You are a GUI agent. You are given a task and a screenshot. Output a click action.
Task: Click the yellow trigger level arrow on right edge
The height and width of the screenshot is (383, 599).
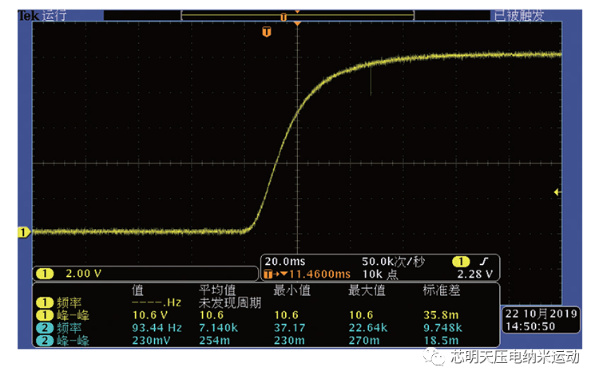point(557,192)
